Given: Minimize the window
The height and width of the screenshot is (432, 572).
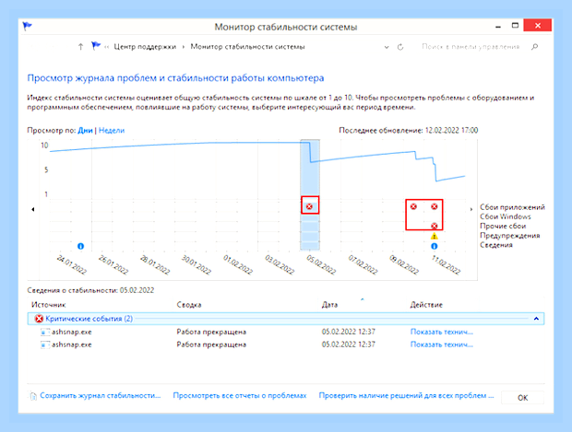Looking at the screenshot, I should point(497,26).
